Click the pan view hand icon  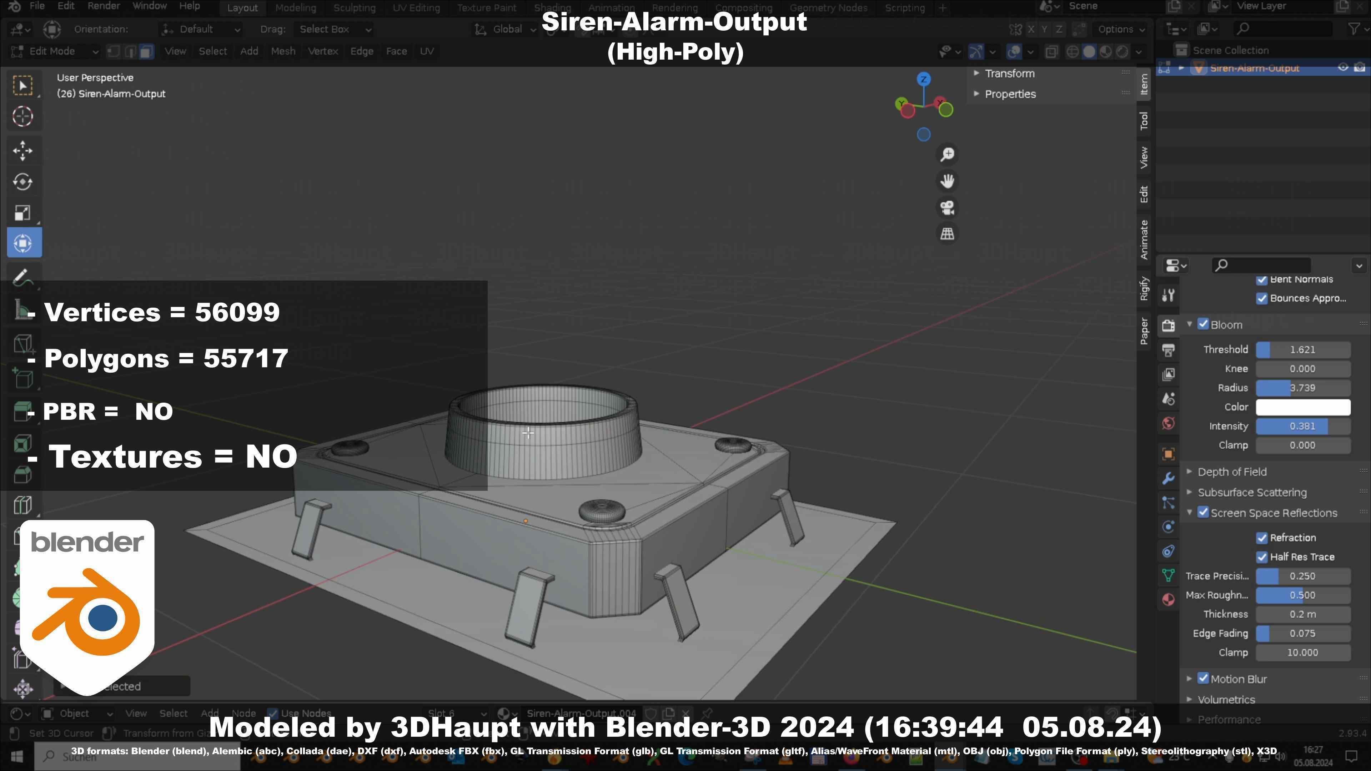pyautogui.click(x=947, y=181)
